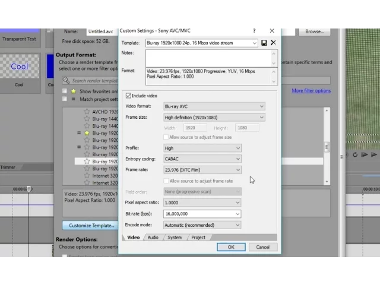Enable Allow source to adjust frame rate
The width and height of the screenshot is (380, 285).
tap(166, 181)
